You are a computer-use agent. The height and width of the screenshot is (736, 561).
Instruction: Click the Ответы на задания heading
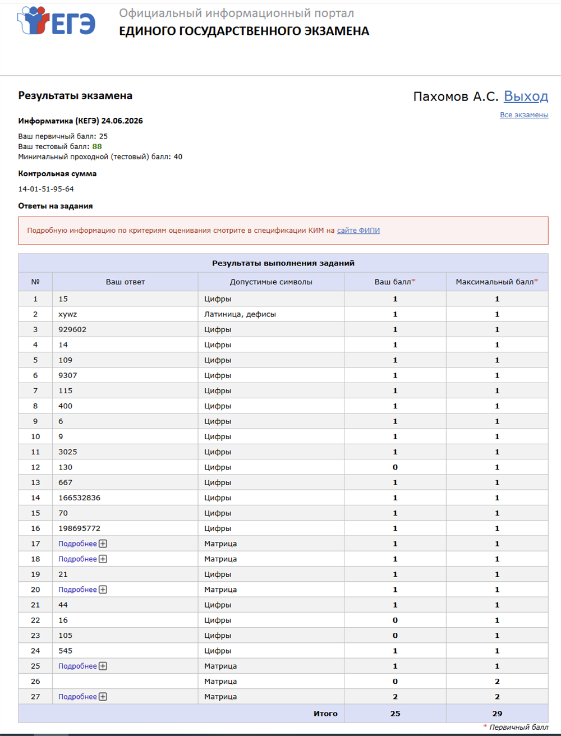pyautogui.click(x=56, y=206)
